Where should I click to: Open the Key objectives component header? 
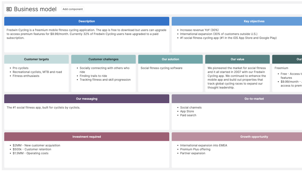click(x=237, y=21)
